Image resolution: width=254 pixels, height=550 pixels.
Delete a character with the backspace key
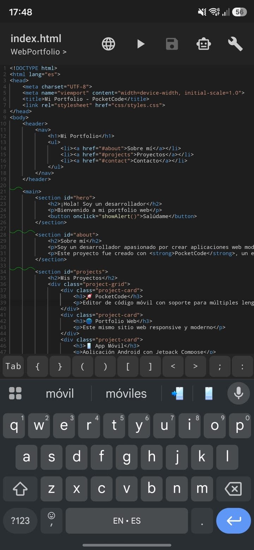tap(233, 489)
